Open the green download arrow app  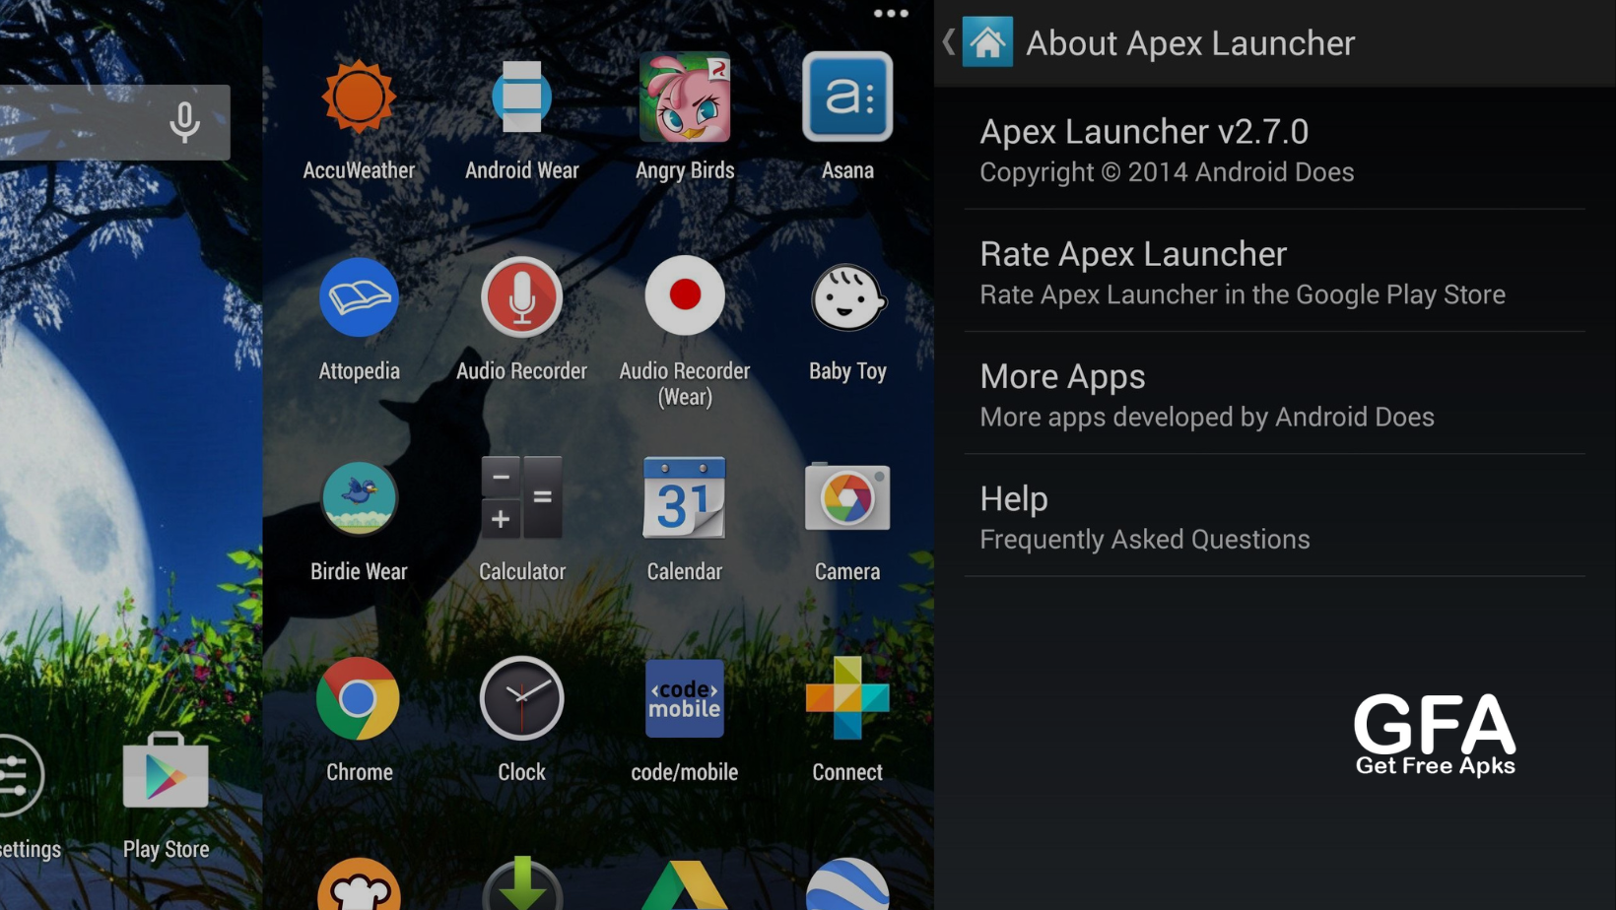(x=521, y=884)
